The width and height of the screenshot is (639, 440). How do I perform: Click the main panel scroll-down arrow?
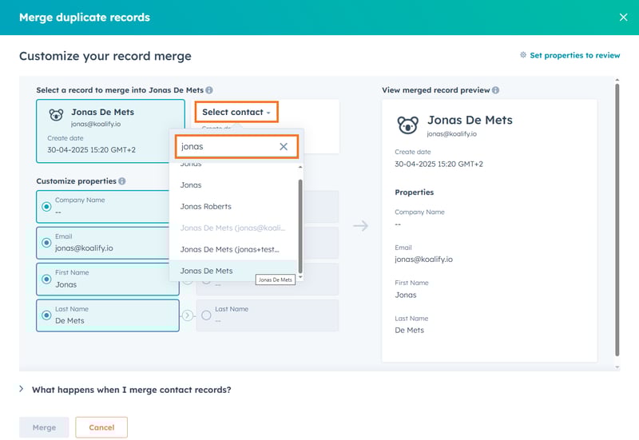click(x=617, y=367)
